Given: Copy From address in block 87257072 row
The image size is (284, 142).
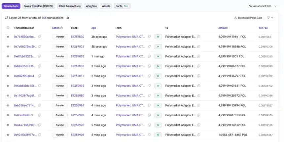Looking at the screenshot, I should (149, 47).
